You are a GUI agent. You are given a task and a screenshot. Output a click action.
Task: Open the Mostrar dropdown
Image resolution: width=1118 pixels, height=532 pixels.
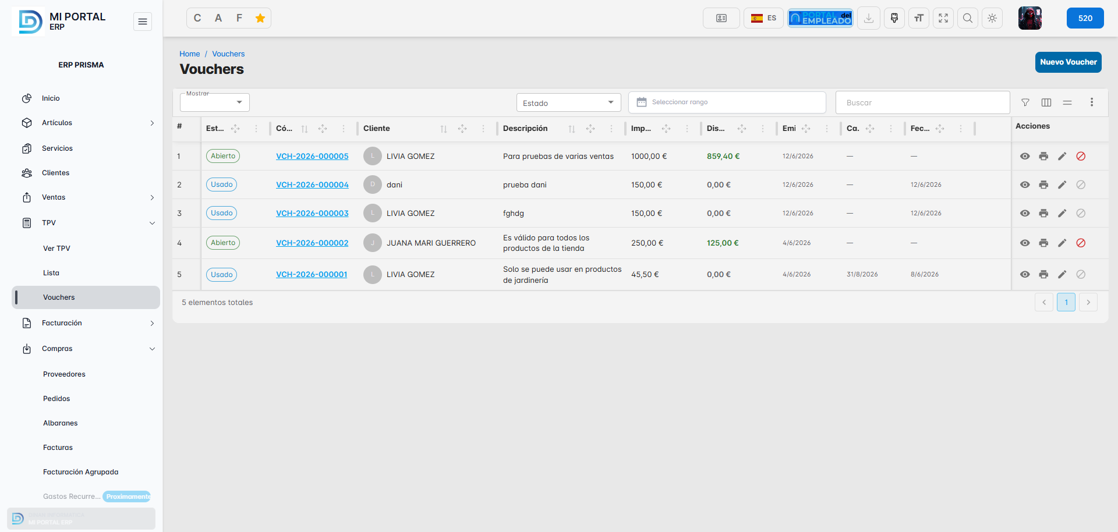pos(215,102)
